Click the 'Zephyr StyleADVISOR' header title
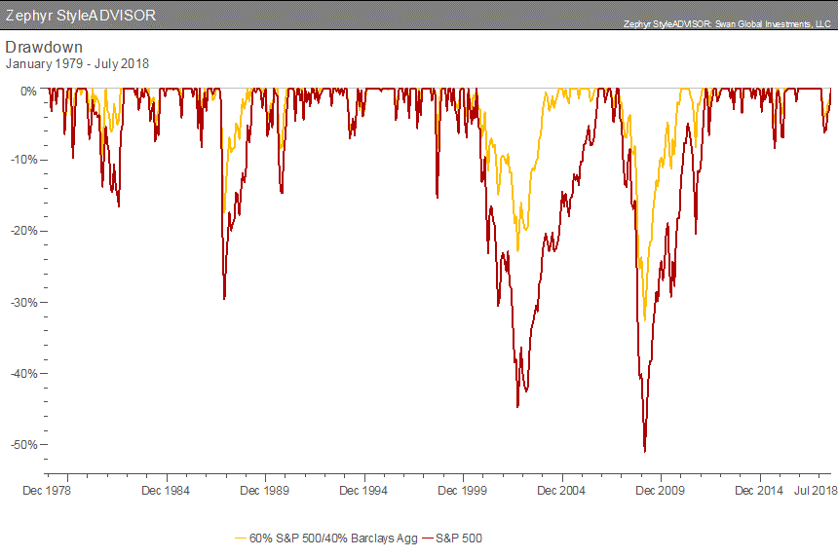This screenshot has height=557, width=838. 81,15
